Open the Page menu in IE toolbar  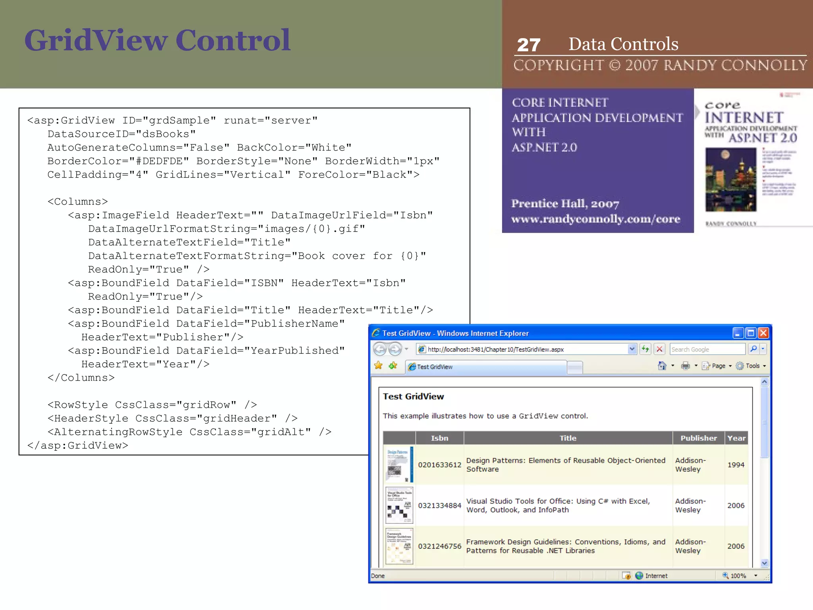tap(717, 366)
